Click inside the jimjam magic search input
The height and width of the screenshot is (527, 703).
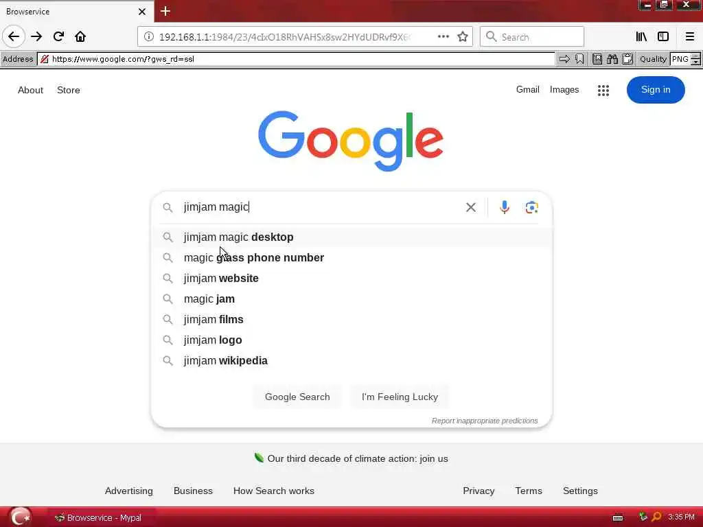point(321,207)
